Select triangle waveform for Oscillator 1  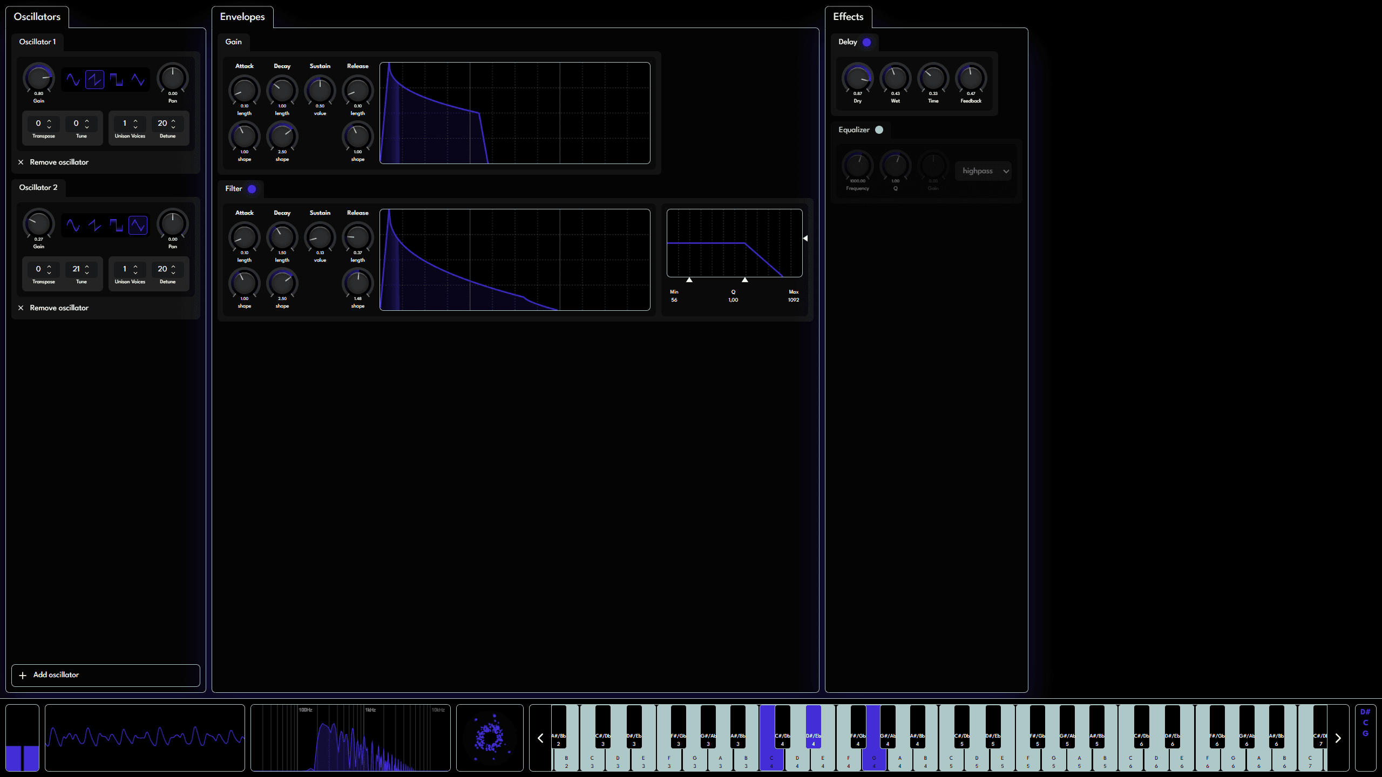pos(138,80)
